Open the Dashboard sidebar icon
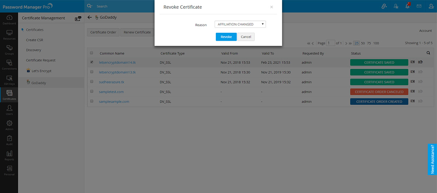The width and height of the screenshot is (437, 193). pyautogui.click(x=9, y=19)
